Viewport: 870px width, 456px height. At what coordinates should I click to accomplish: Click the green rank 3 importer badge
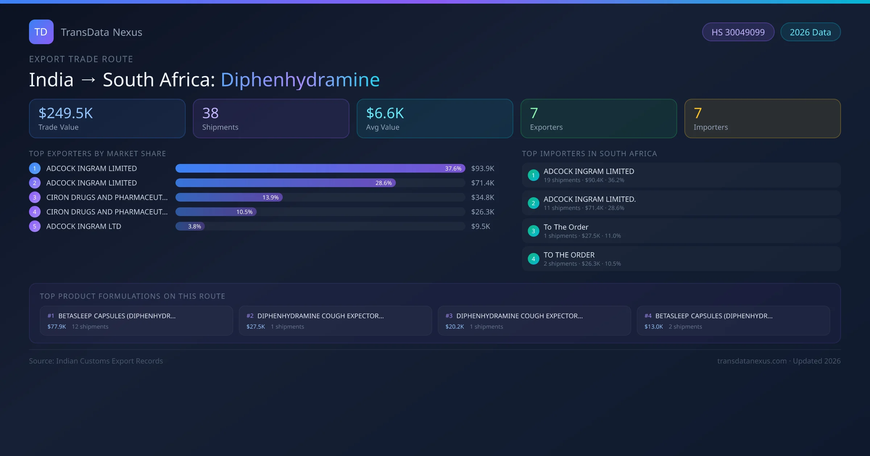point(533,231)
